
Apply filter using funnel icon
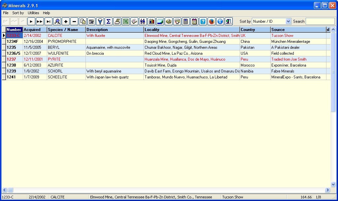pyautogui.click(x=100, y=21)
